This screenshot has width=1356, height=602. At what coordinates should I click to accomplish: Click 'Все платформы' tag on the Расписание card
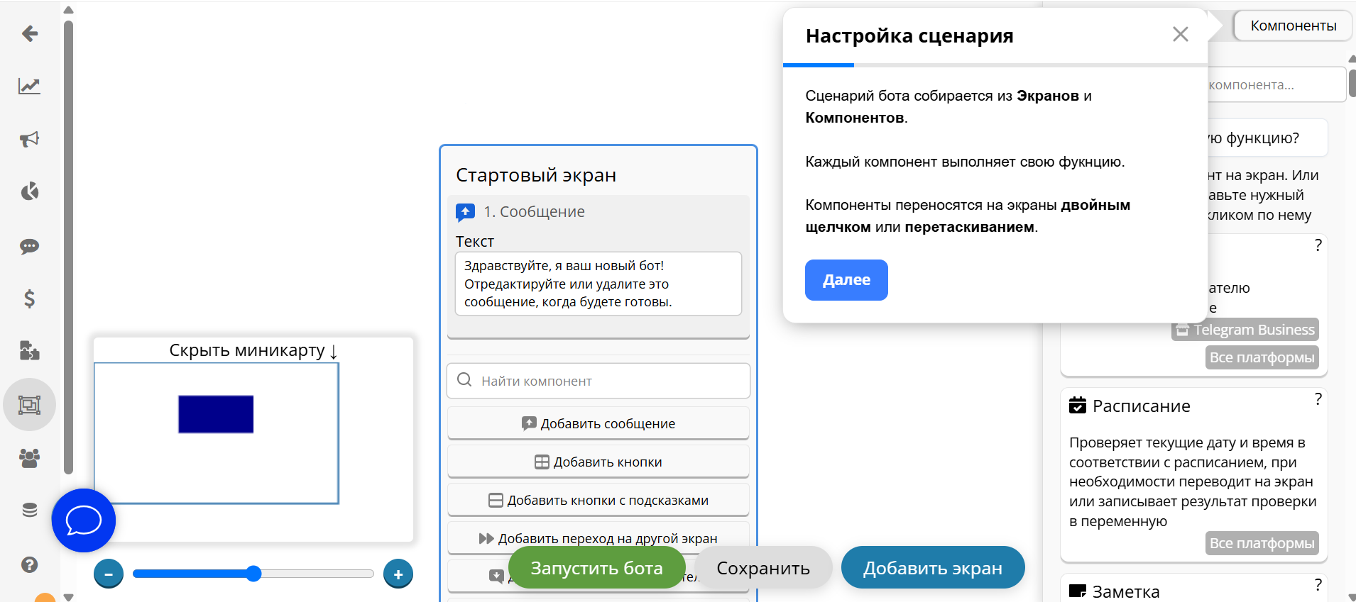tap(1262, 543)
